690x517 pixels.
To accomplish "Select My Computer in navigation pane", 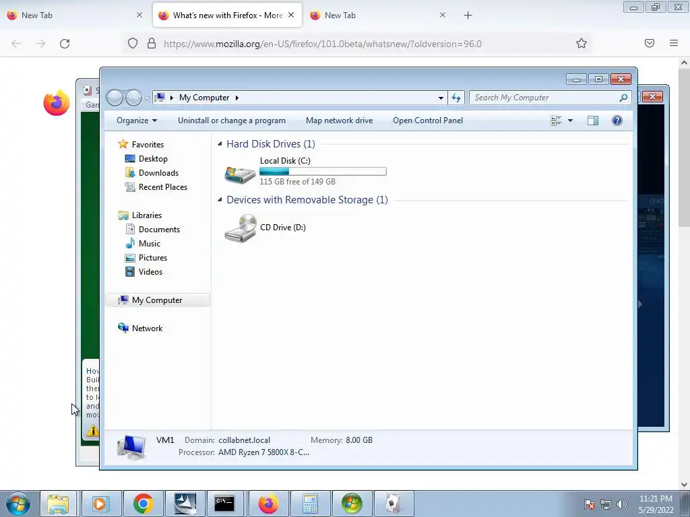I will (x=157, y=300).
